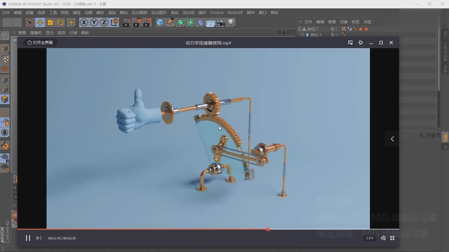Open the green array modeling objects icon
Image resolution: width=449 pixels, height=252 pixels.
coord(190,23)
